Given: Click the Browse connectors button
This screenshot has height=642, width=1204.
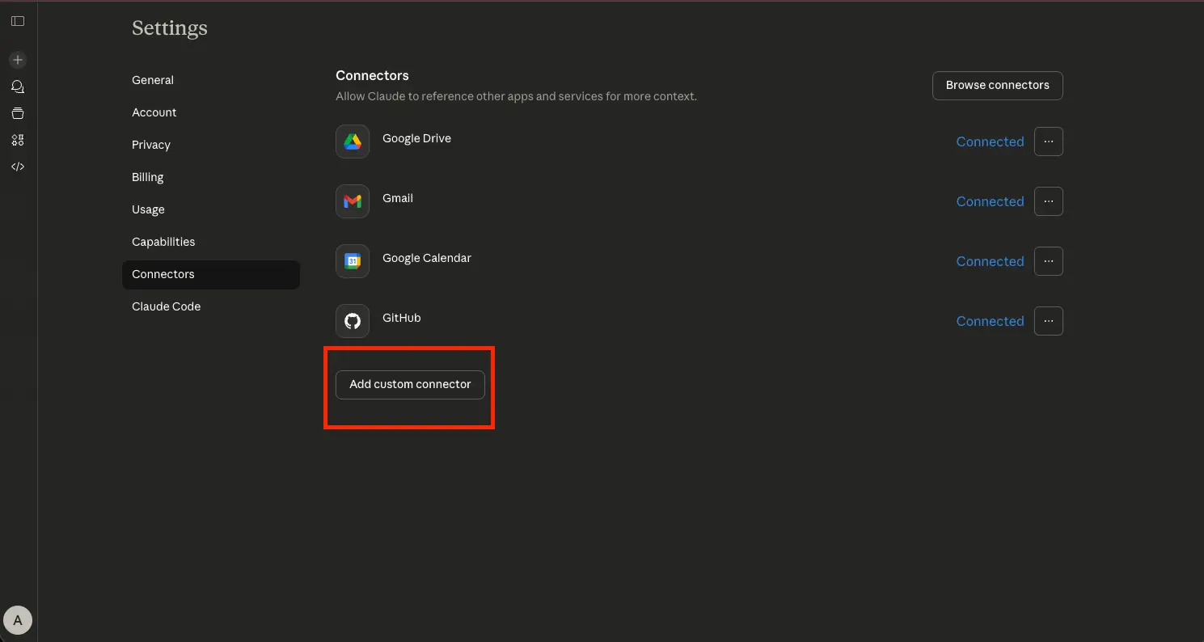Looking at the screenshot, I should tap(998, 85).
